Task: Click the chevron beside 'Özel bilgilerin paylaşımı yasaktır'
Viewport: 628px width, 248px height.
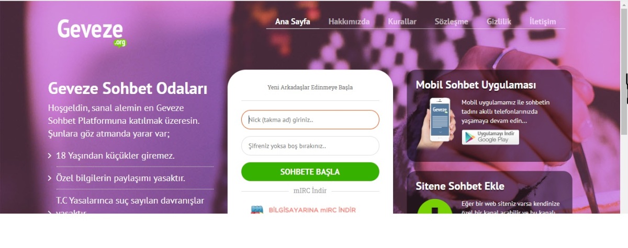Action: (50, 179)
